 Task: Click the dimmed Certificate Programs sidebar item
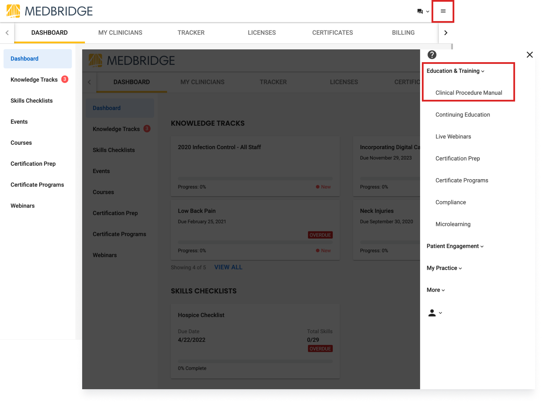point(120,234)
